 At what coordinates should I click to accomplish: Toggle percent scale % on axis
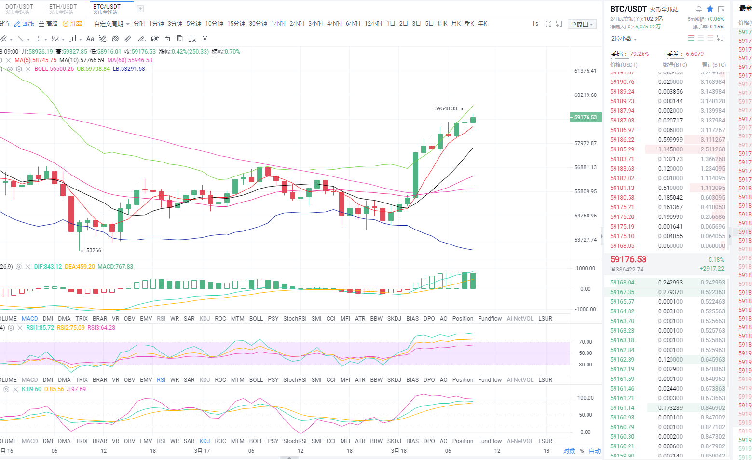tap(582, 451)
